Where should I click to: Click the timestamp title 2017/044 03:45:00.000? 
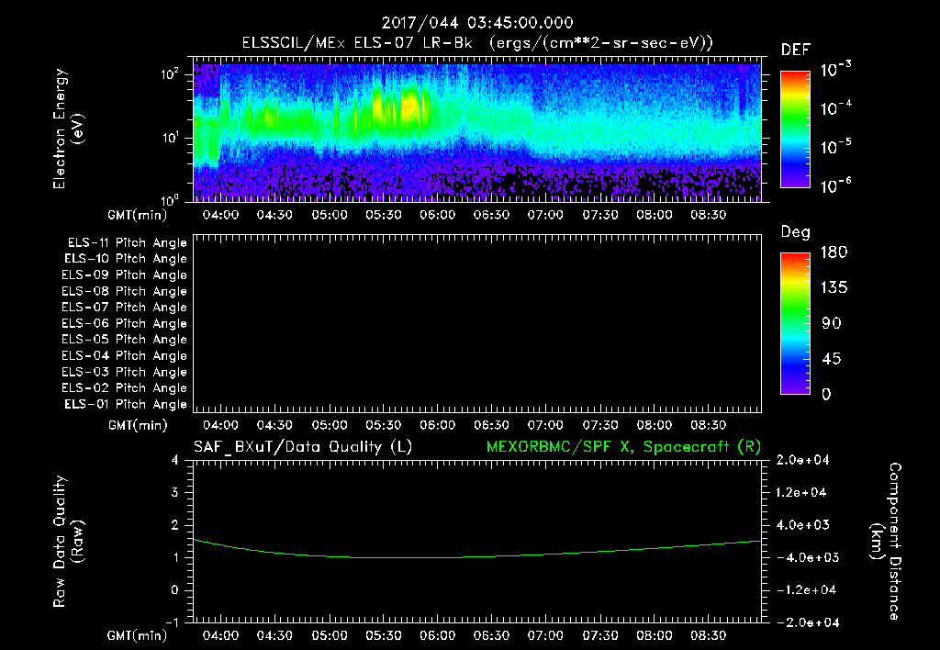pos(477,23)
